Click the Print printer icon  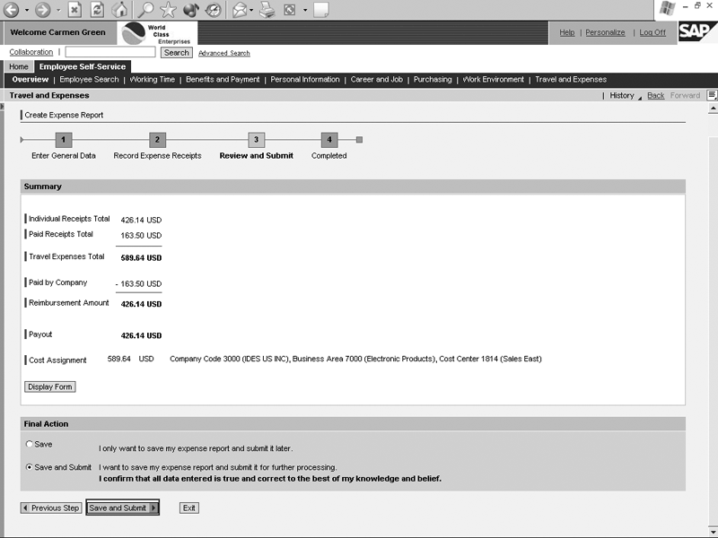[267, 9]
